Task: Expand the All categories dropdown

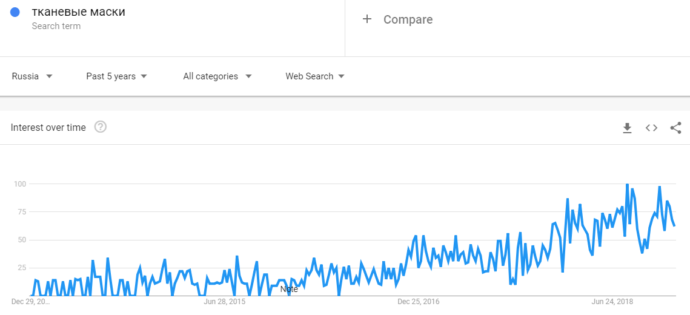Action: coord(217,76)
